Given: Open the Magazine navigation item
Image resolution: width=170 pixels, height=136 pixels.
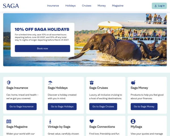Looking at the screenshot, I should (118, 6).
